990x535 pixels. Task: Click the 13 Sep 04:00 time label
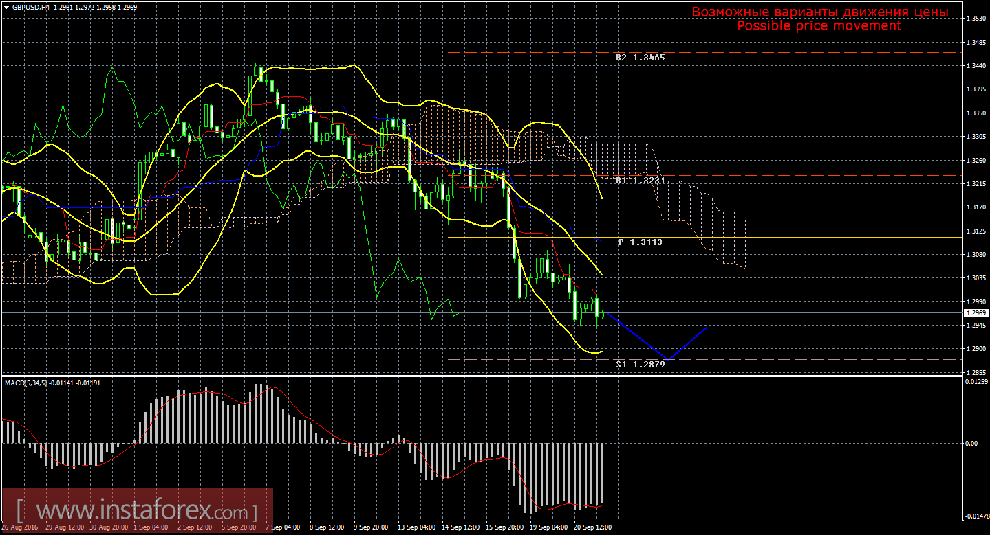click(417, 527)
